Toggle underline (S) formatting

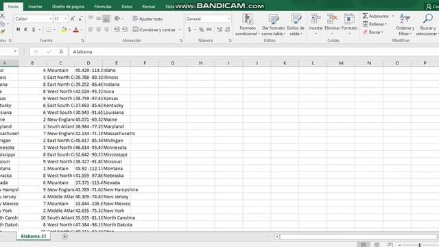(x=34, y=30)
